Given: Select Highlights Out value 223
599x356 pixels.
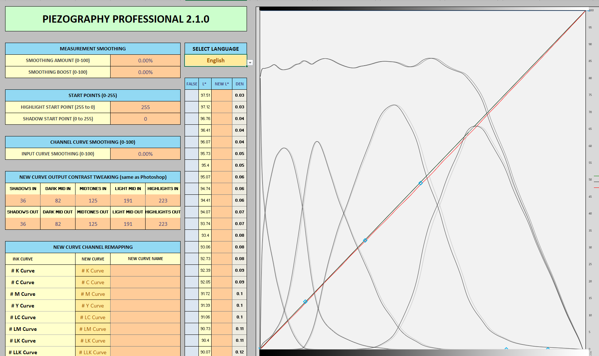Looking at the screenshot, I should pos(163,224).
